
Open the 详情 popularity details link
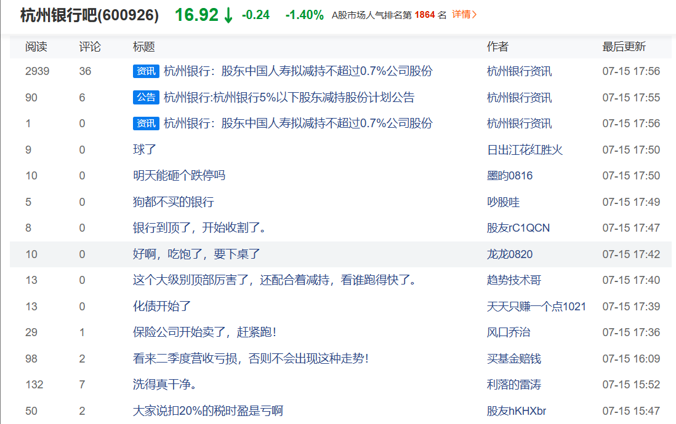464,15
